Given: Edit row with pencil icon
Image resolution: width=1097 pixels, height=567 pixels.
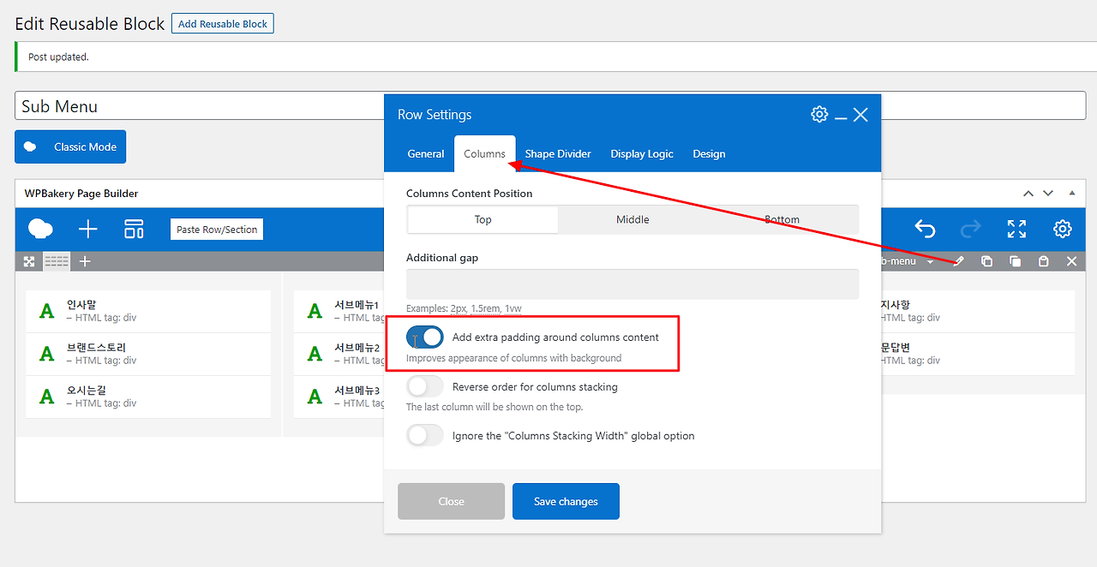Looking at the screenshot, I should 959,261.
